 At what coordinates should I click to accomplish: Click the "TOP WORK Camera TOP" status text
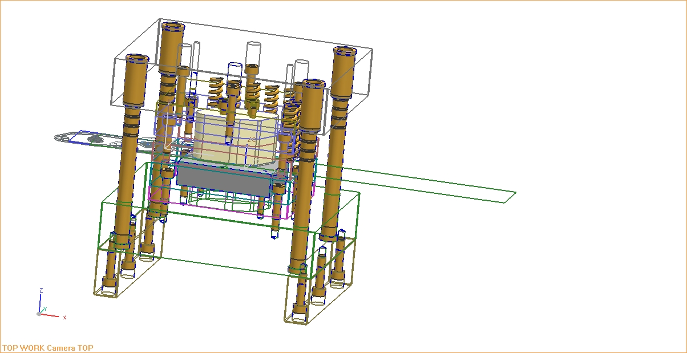(x=47, y=348)
